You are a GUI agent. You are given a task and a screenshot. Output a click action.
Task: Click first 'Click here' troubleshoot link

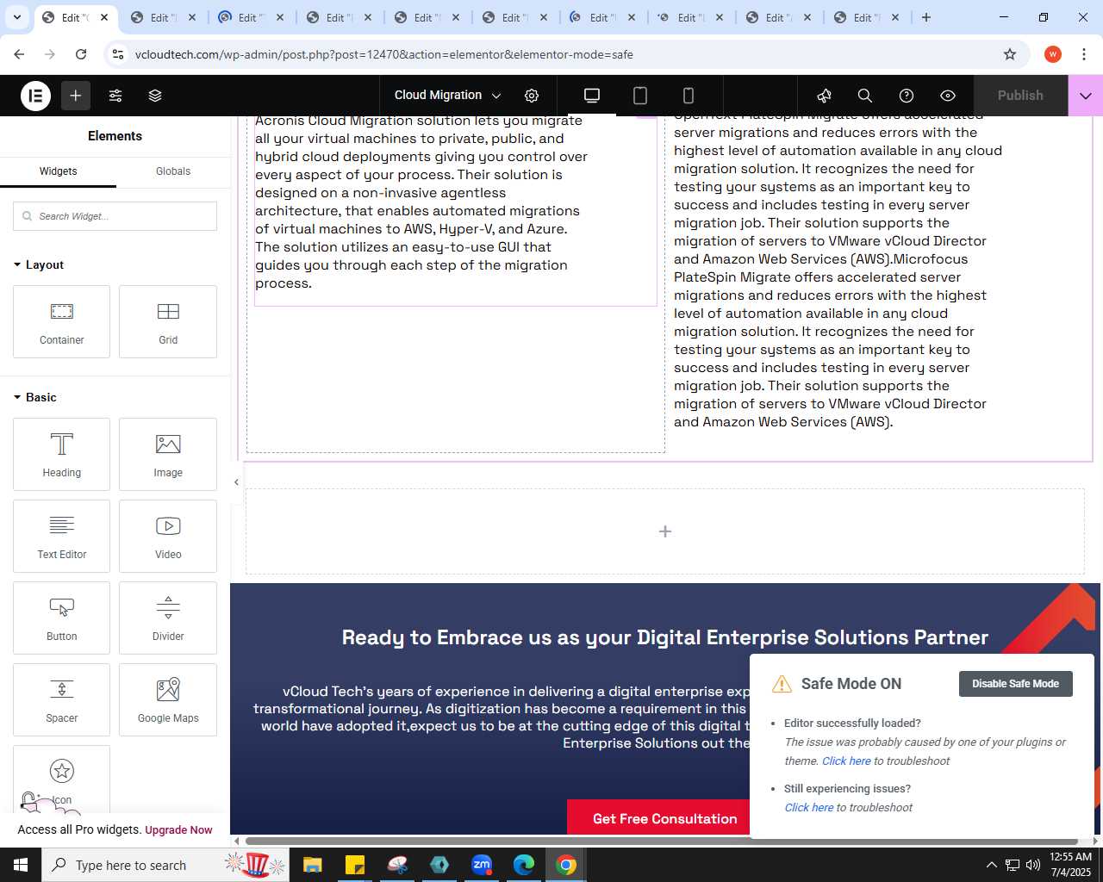coord(846,761)
